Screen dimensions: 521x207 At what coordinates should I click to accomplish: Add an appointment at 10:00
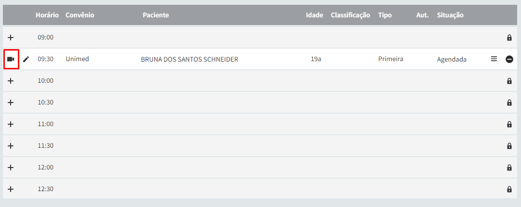coord(11,80)
